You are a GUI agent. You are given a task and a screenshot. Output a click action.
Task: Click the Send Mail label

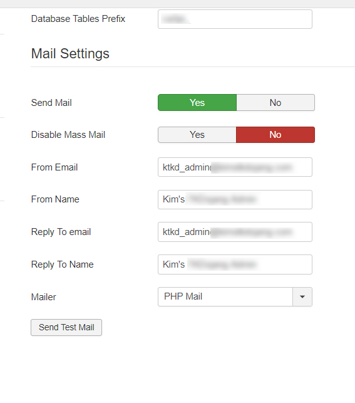pos(51,103)
